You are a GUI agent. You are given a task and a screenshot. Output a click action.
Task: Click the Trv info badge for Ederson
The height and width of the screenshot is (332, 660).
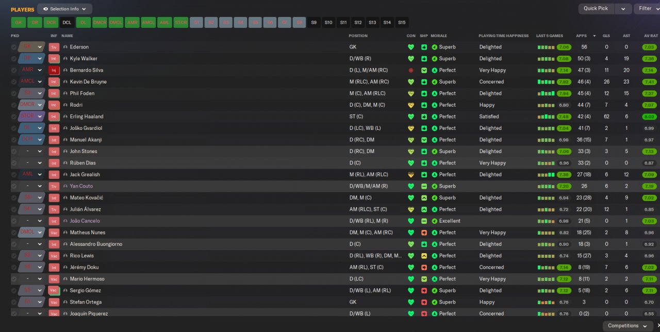(x=54, y=47)
